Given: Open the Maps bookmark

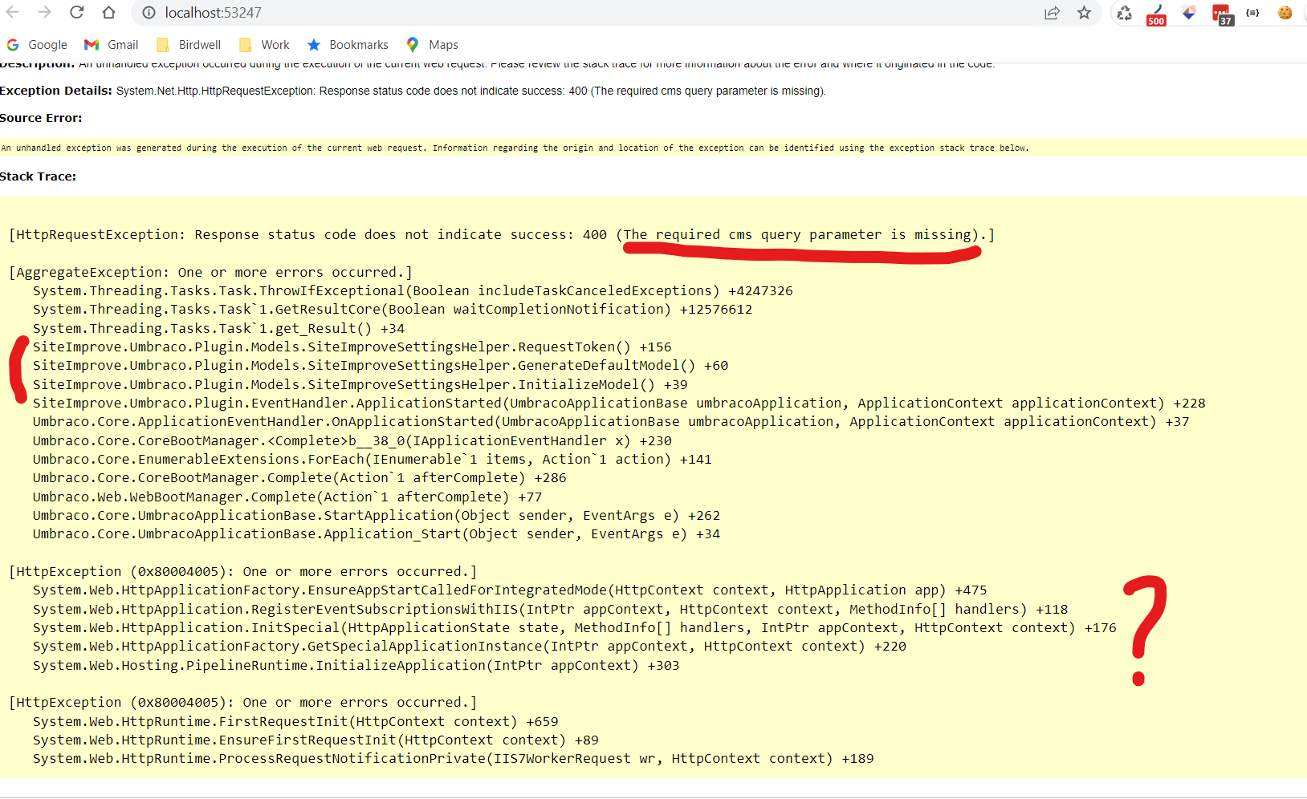Looking at the screenshot, I should [432, 45].
